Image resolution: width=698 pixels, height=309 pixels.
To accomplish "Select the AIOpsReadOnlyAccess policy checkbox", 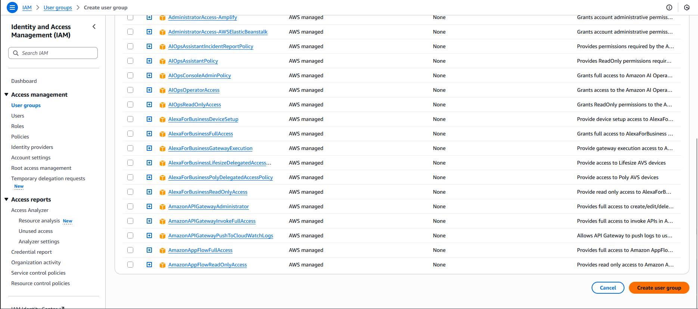I will coord(130,104).
